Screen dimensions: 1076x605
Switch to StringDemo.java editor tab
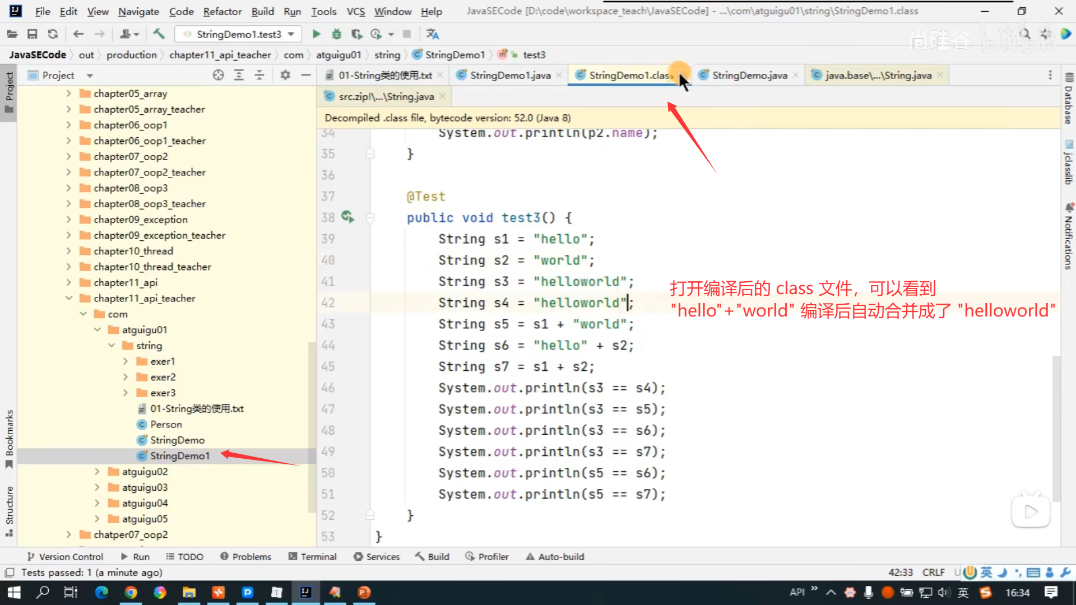[x=749, y=75]
